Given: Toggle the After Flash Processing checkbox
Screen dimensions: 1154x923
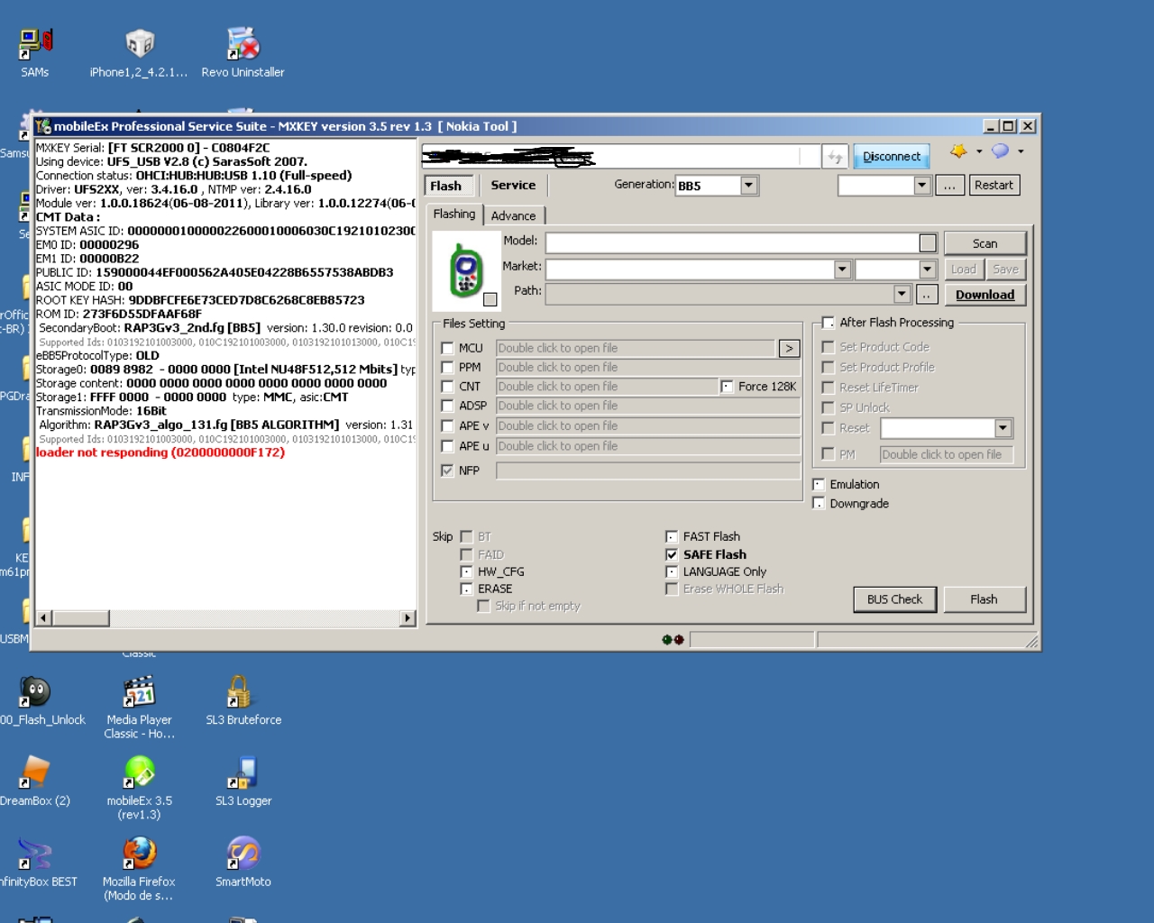Looking at the screenshot, I should pyautogui.click(x=828, y=323).
